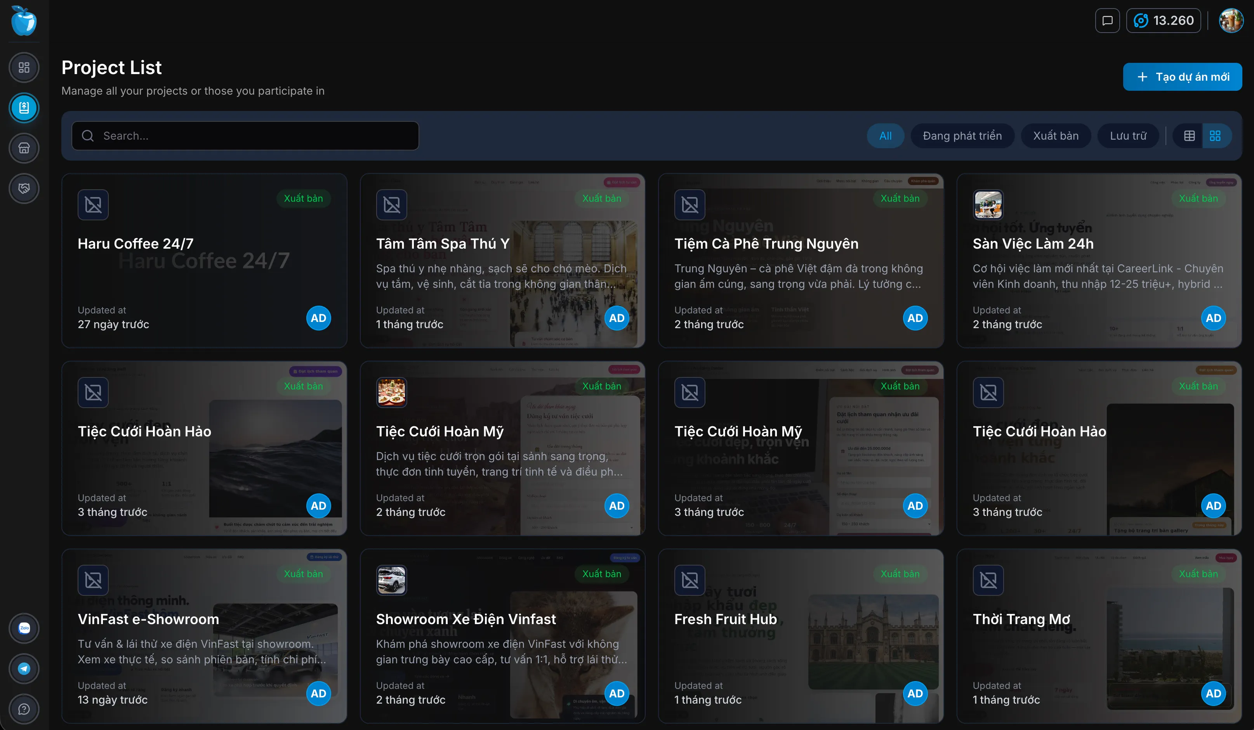
Task: Filter by Đang phát triển
Action: pos(962,136)
